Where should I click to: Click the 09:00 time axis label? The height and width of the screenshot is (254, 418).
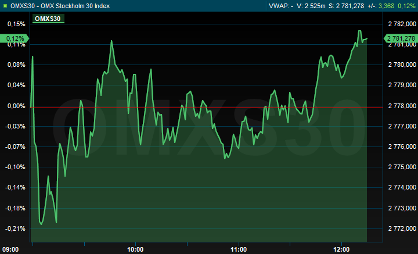tap(12, 249)
